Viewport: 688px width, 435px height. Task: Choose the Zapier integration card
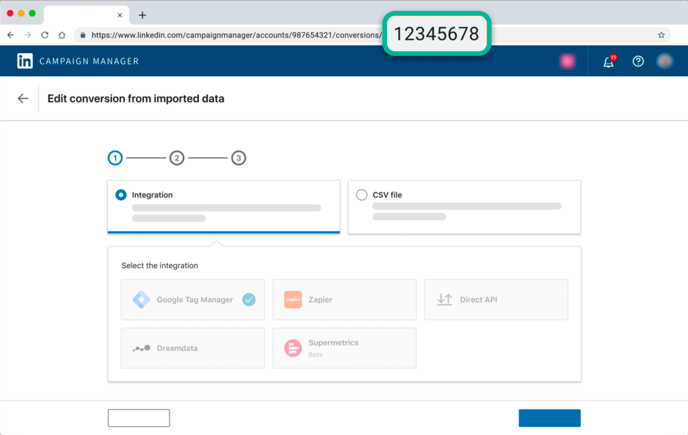point(344,300)
